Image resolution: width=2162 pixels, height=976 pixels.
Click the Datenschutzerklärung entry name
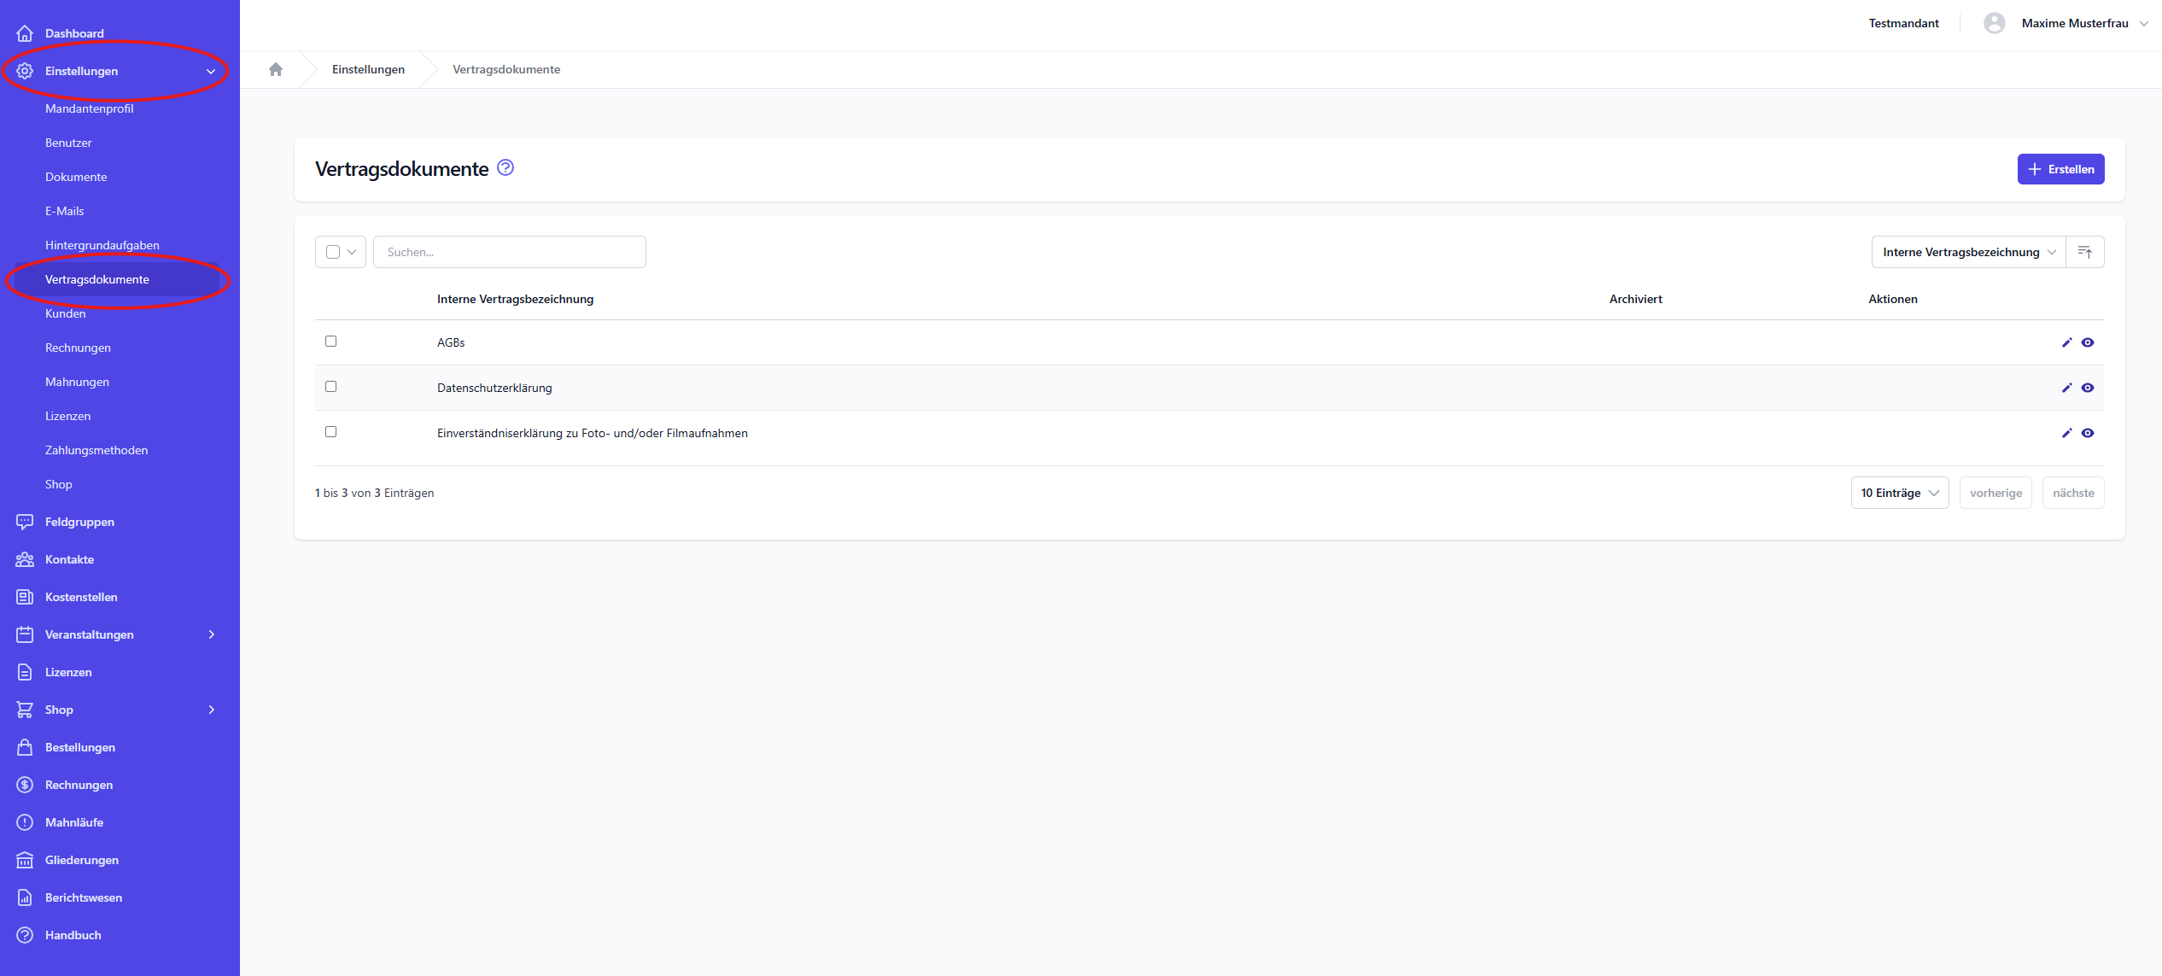(x=494, y=388)
